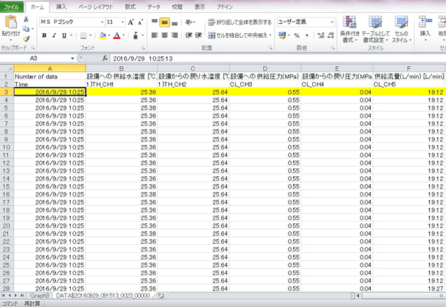The width and height of the screenshot is (446, 307).
Task: Open the MS Pゴシック font name dropdown
Action: click(x=102, y=22)
